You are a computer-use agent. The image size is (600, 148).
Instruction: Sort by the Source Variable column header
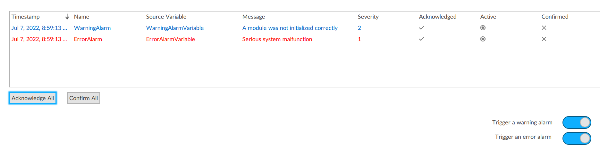pyautogui.click(x=166, y=17)
